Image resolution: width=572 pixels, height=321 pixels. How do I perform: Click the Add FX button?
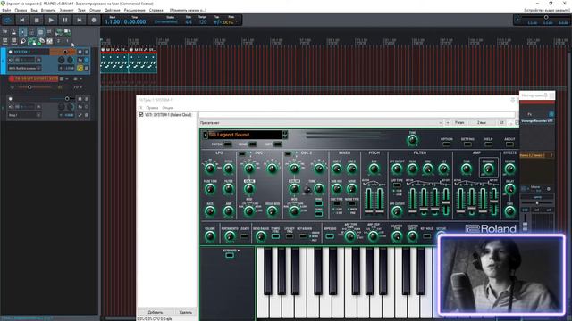pyautogui.click(x=156, y=312)
